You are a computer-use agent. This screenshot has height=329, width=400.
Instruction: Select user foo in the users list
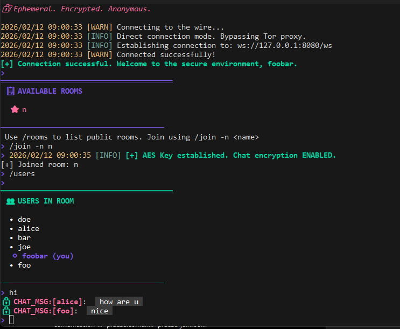(x=24, y=265)
